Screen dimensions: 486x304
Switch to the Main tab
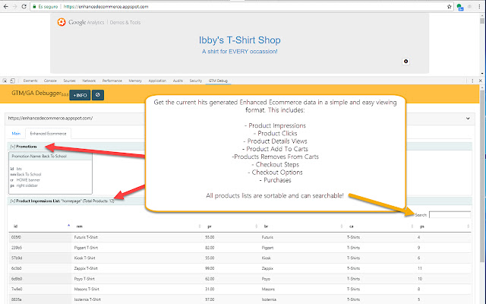16,133
